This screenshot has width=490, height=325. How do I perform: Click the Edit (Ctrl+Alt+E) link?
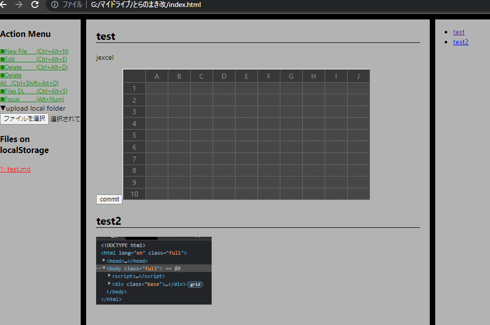click(x=33, y=59)
